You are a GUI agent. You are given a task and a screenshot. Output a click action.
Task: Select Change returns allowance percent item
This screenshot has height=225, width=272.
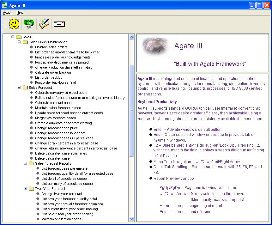[x=76, y=148]
